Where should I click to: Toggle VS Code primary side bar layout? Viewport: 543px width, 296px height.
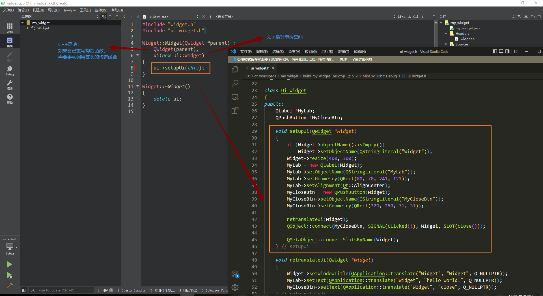[x=495, y=51]
